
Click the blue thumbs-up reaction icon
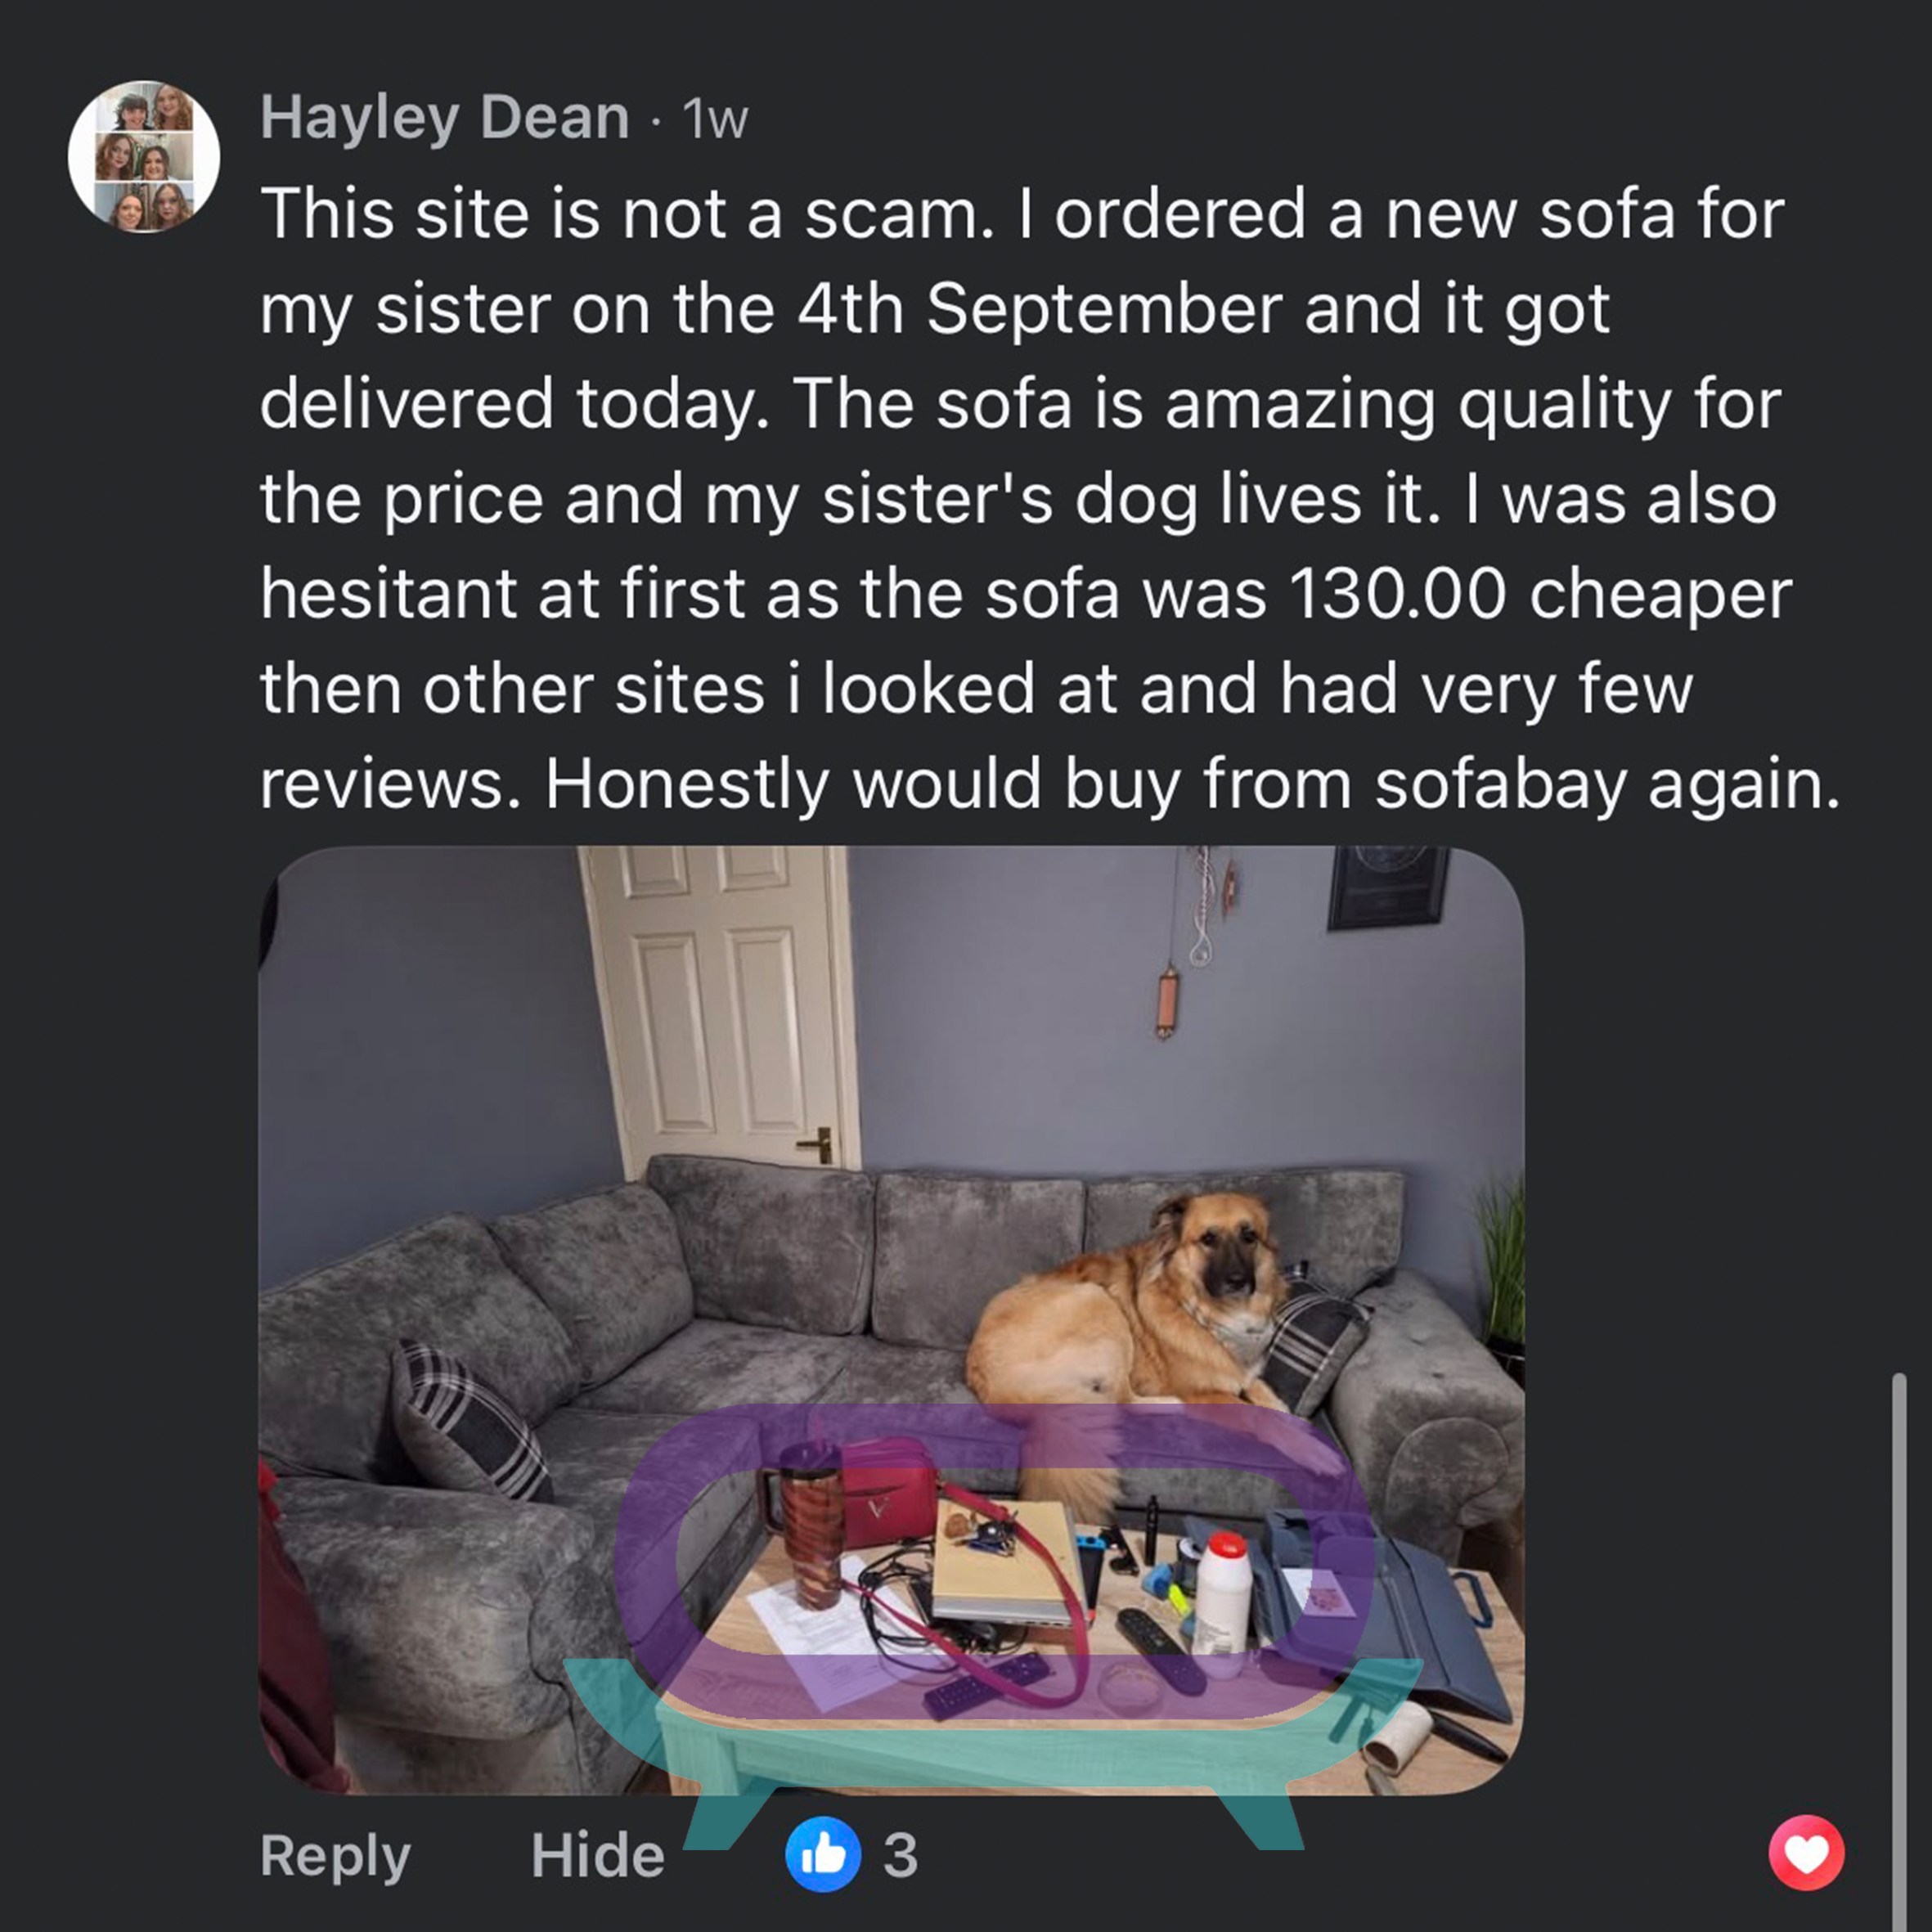coord(823,1854)
